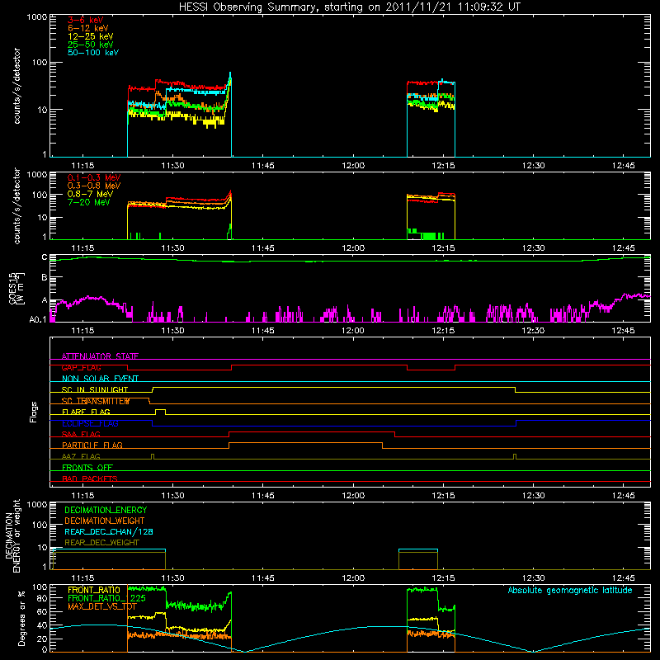
Task: Click the green FRONT_RATIO_1225 legend label
Action: click(107, 599)
